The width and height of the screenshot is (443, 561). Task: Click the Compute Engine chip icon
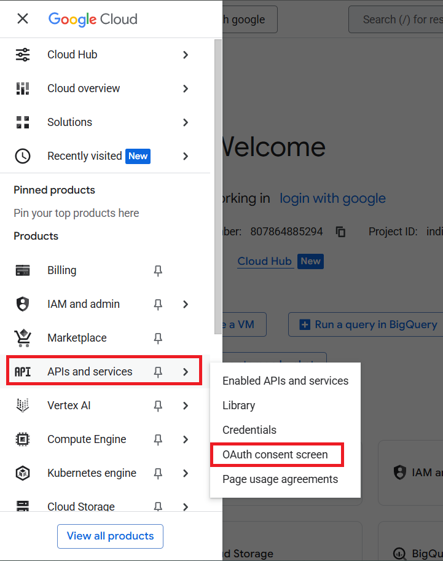point(23,439)
